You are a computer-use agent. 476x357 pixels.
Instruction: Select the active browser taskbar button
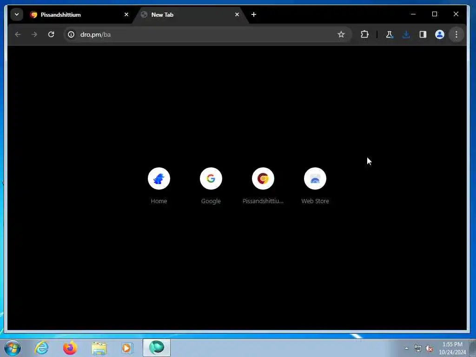[157, 348]
